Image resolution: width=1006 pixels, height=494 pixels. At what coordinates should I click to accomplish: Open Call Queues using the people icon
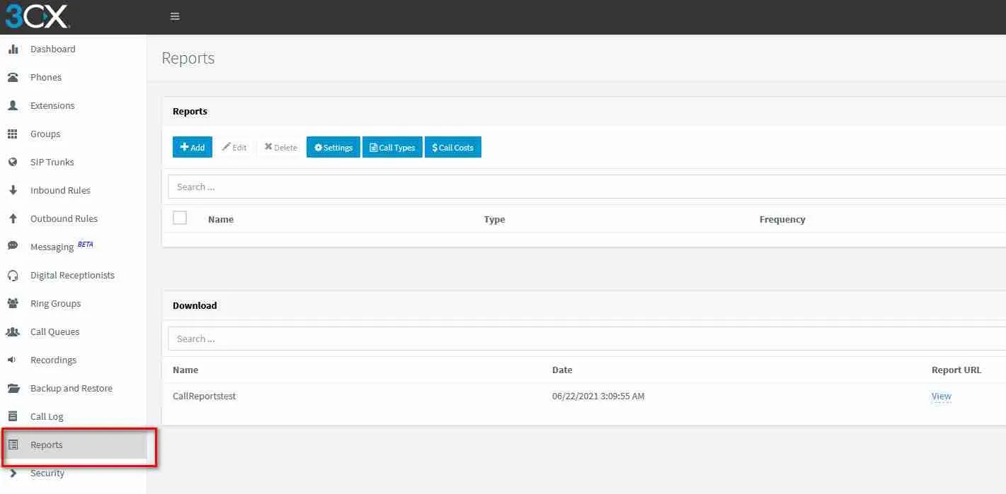pyautogui.click(x=15, y=331)
